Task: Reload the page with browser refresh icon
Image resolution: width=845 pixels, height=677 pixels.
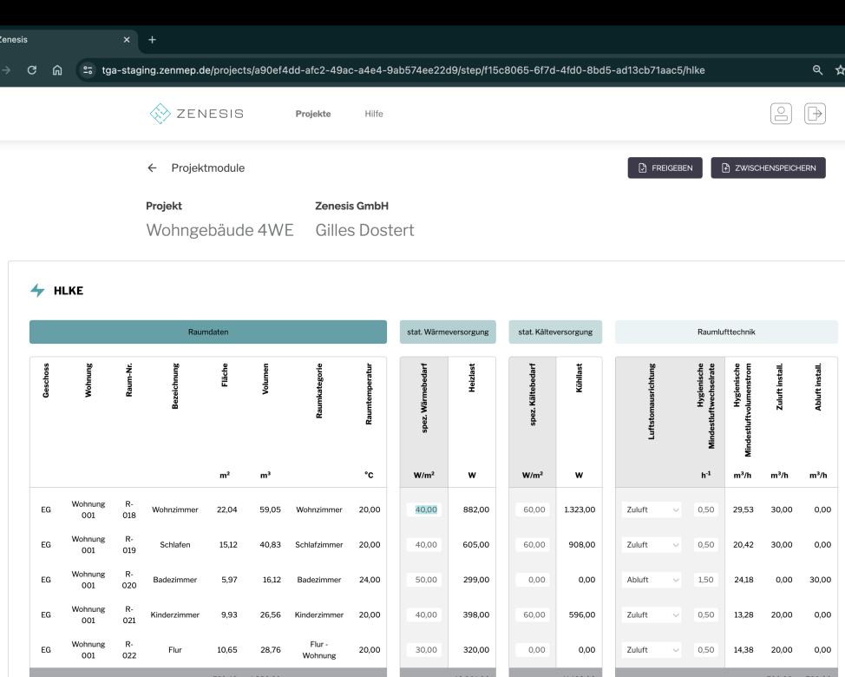Action: pyautogui.click(x=31, y=70)
